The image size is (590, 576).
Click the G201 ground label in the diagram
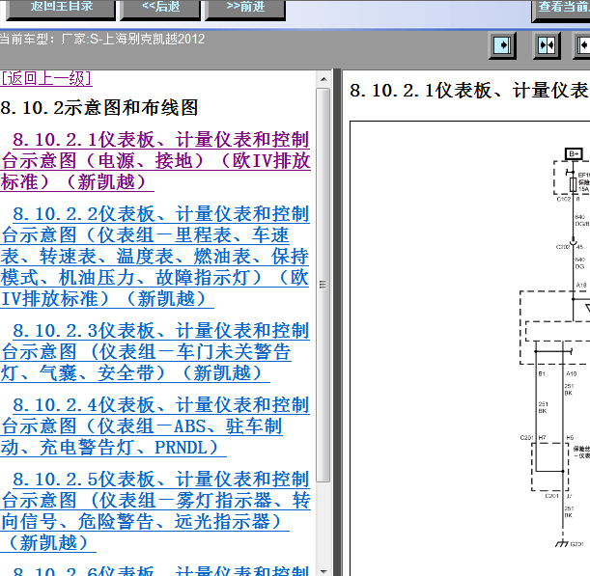(x=576, y=544)
